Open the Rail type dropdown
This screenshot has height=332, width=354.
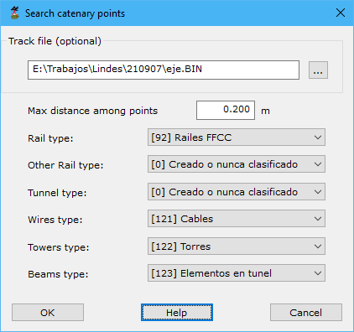coord(237,137)
